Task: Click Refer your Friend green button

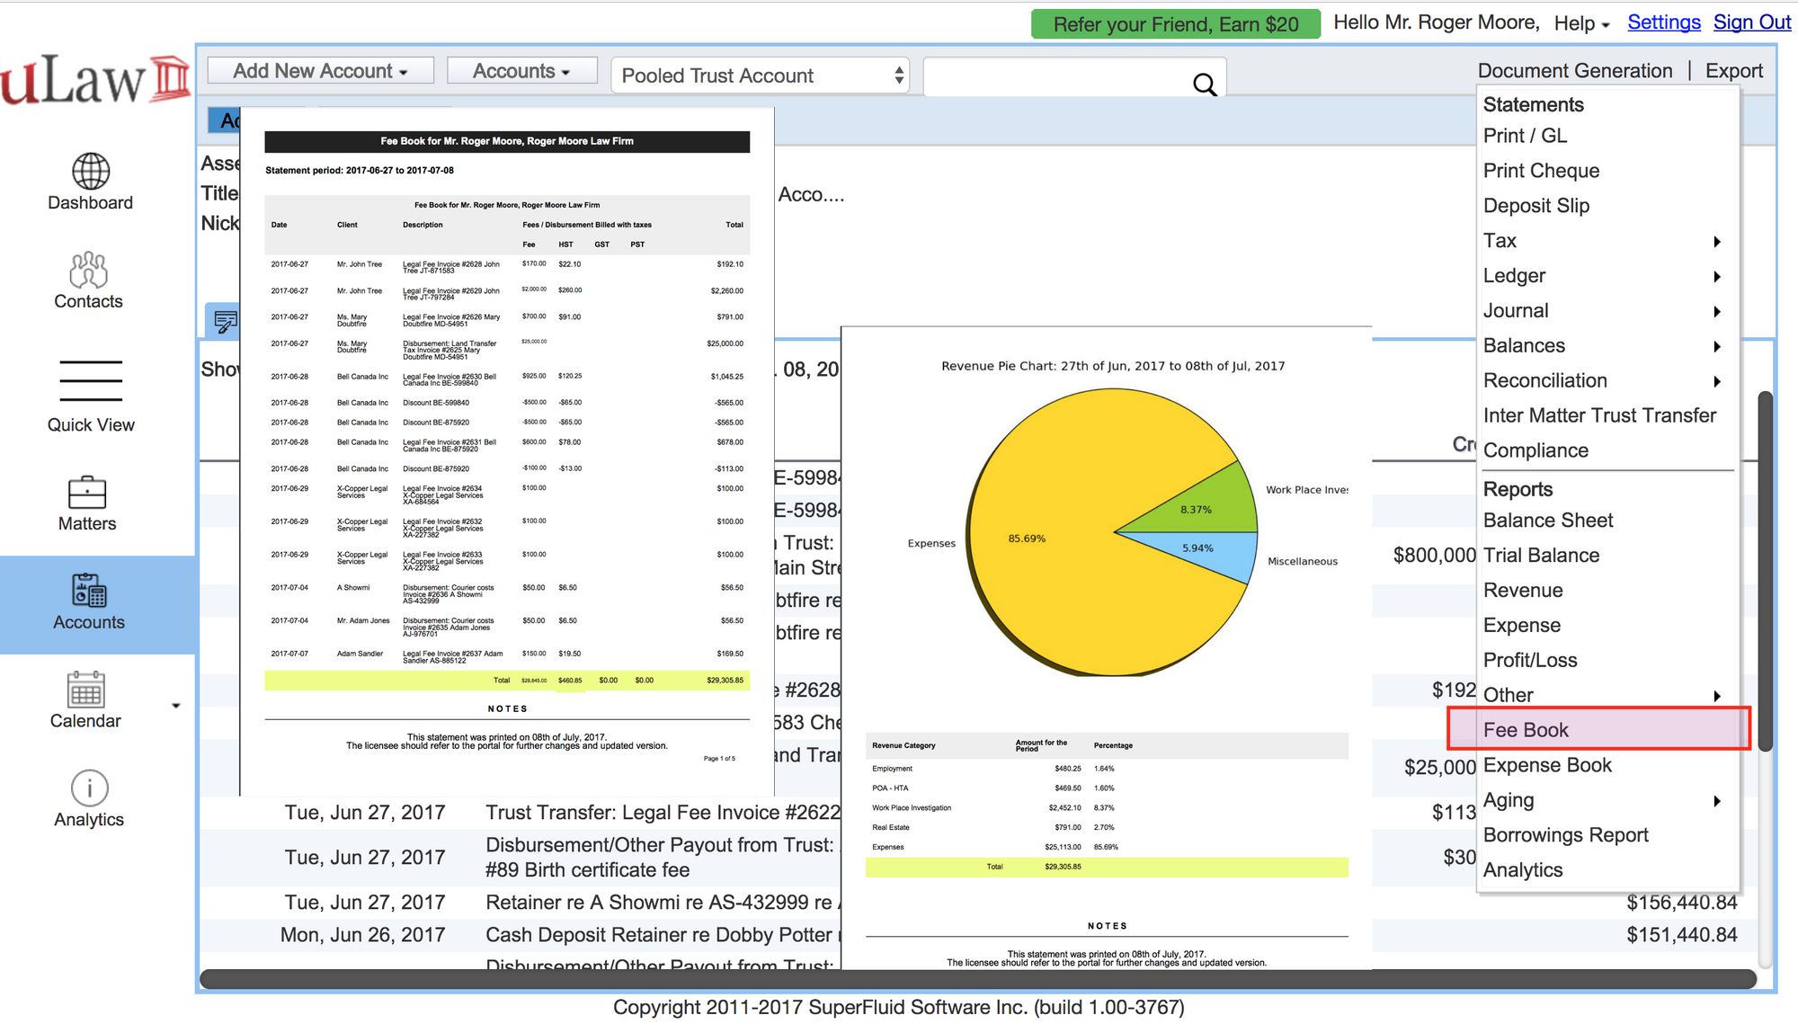Action: click(1175, 24)
